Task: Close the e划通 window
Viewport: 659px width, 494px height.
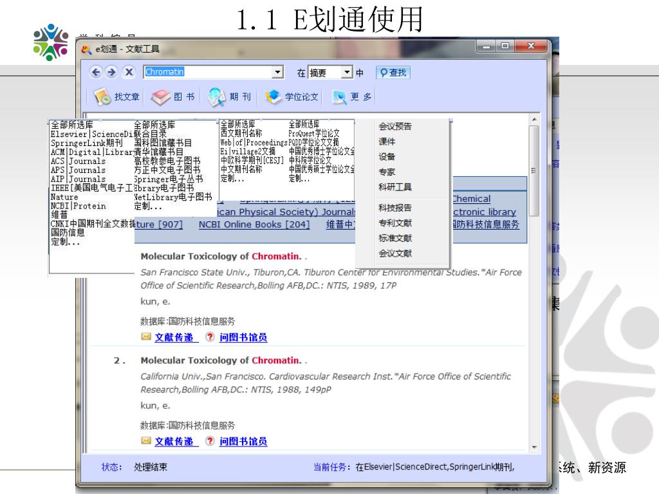Action: (x=531, y=46)
